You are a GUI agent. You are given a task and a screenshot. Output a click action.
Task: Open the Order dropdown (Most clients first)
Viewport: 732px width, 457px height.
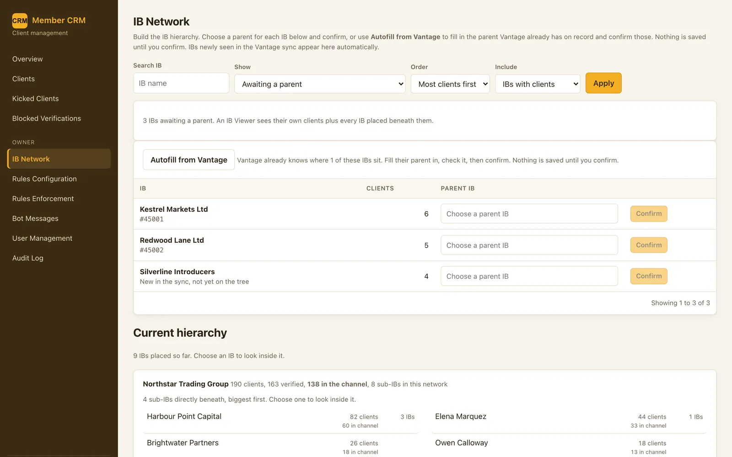pos(450,84)
